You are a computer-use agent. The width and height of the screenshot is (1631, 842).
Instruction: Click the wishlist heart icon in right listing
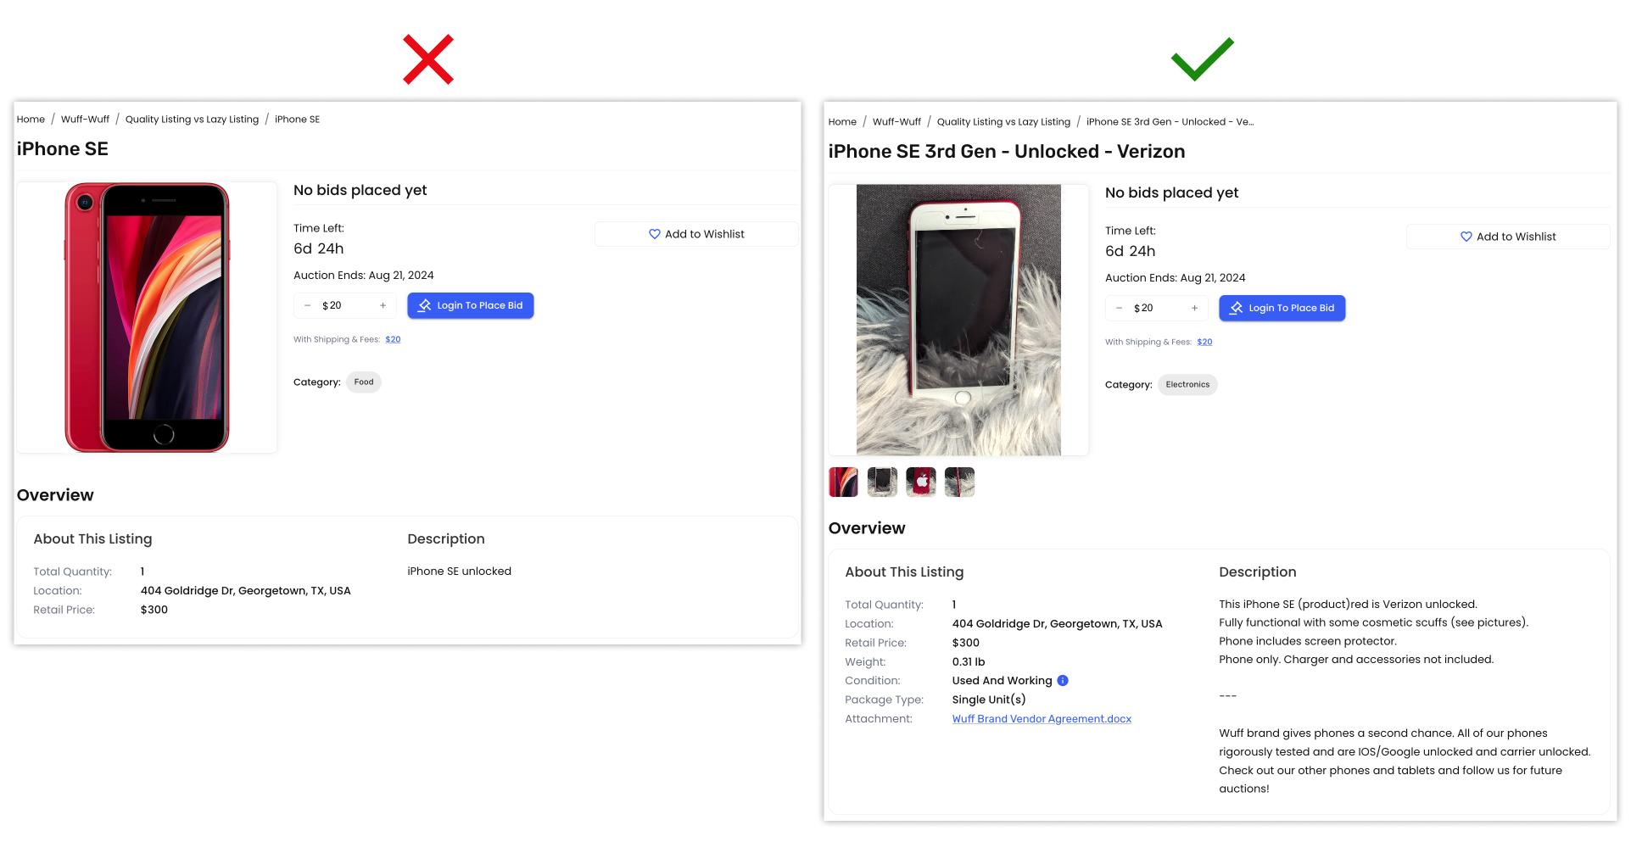tap(1466, 237)
